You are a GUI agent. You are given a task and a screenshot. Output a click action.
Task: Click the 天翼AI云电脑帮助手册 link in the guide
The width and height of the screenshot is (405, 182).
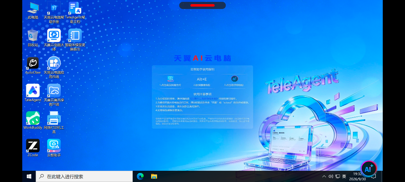[204, 99]
